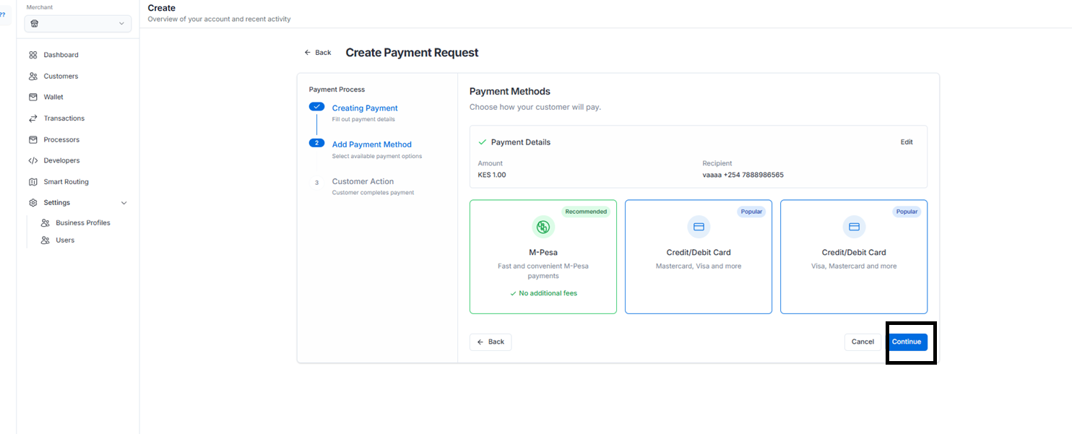Collapse the Settings section chevron

(x=124, y=203)
